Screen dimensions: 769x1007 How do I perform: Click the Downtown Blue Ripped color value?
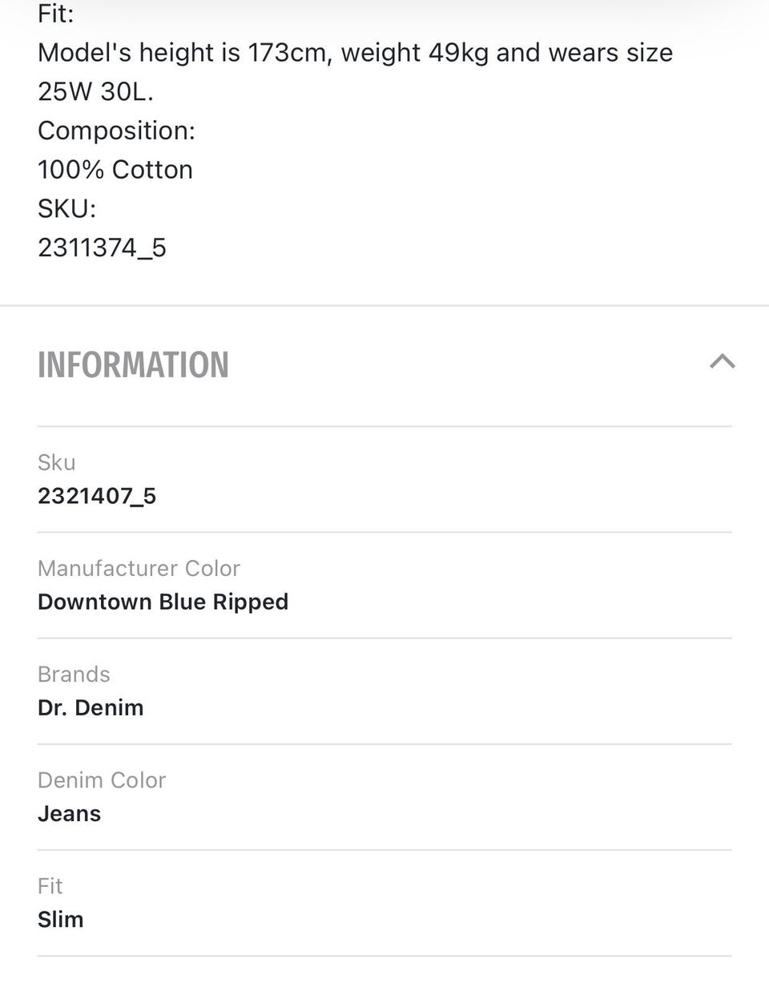(163, 602)
